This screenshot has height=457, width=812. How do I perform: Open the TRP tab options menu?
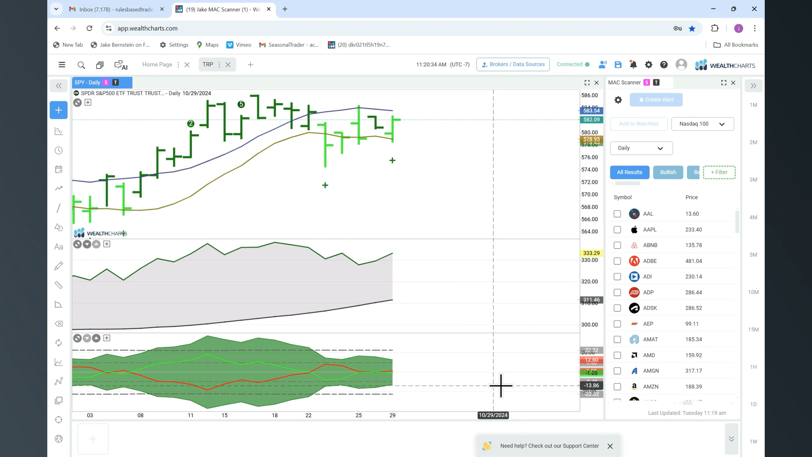tap(219, 65)
